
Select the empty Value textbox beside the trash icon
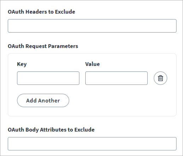[116, 78]
